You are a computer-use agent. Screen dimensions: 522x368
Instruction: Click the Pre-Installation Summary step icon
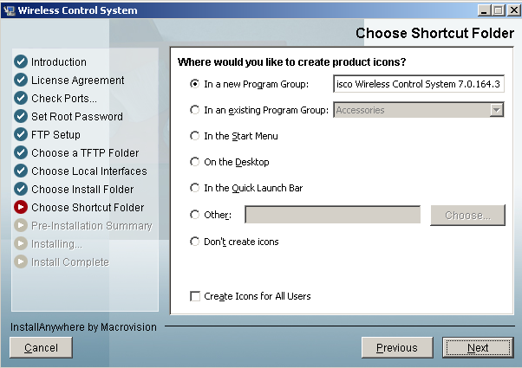[21, 226]
